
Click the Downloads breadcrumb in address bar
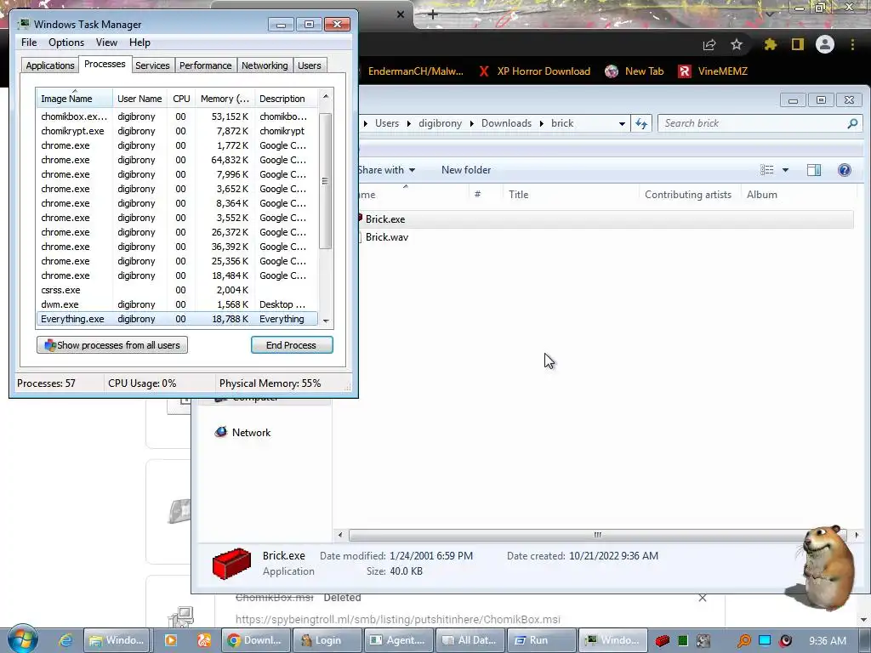[x=506, y=123]
